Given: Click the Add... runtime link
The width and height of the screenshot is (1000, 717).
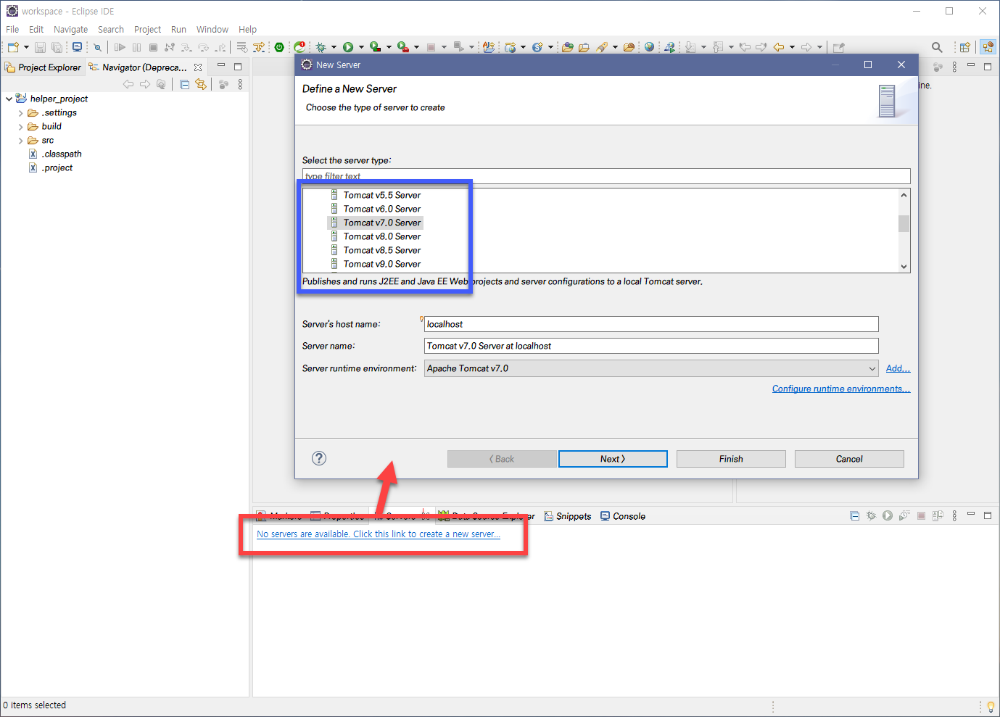Looking at the screenshot, I should (898, 368).
